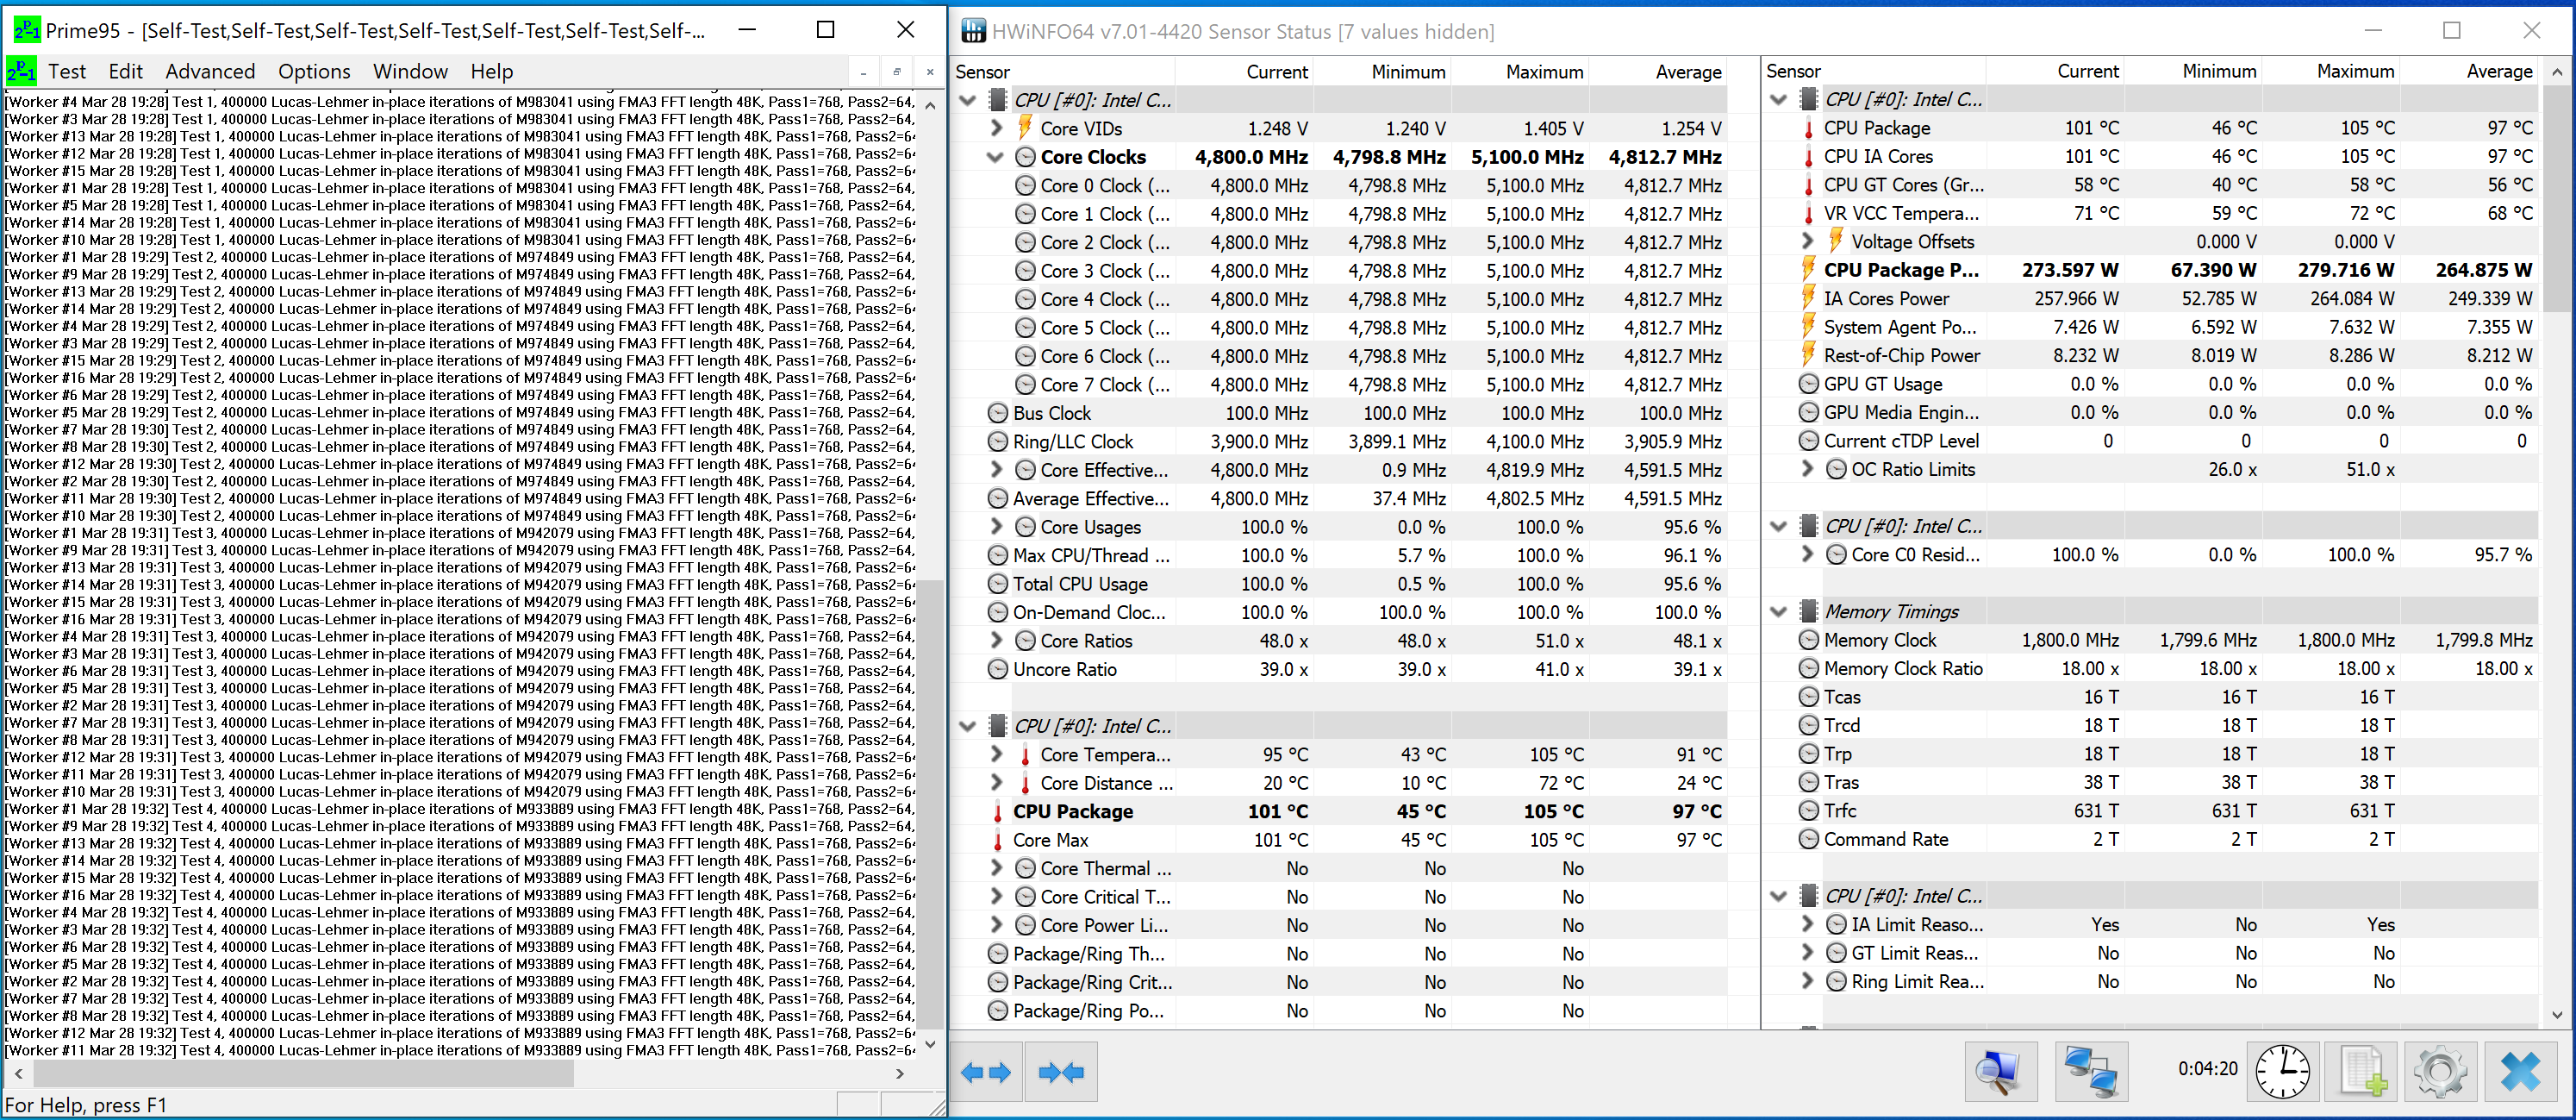Screen dimensions: 2576x1120
Task: Collapse the Core Clocks group
Action: click(995, 157)
